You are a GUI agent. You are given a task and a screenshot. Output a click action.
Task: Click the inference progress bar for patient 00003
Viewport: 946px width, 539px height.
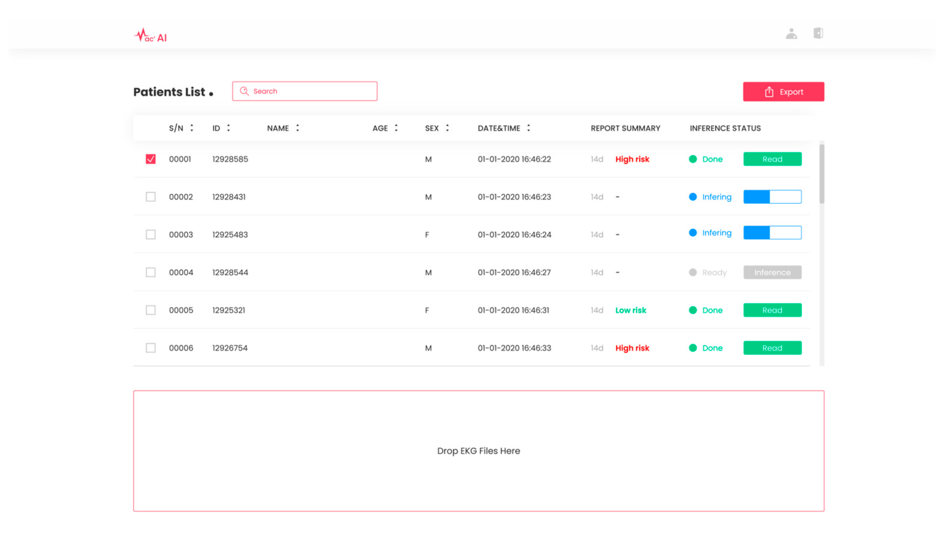[x=772, y=233]
